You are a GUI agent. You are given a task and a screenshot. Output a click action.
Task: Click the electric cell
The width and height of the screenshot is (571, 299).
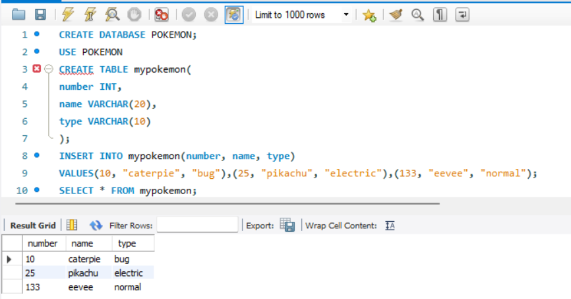133,273
